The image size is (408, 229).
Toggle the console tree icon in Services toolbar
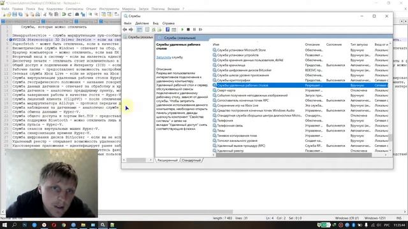click(140, 30)
